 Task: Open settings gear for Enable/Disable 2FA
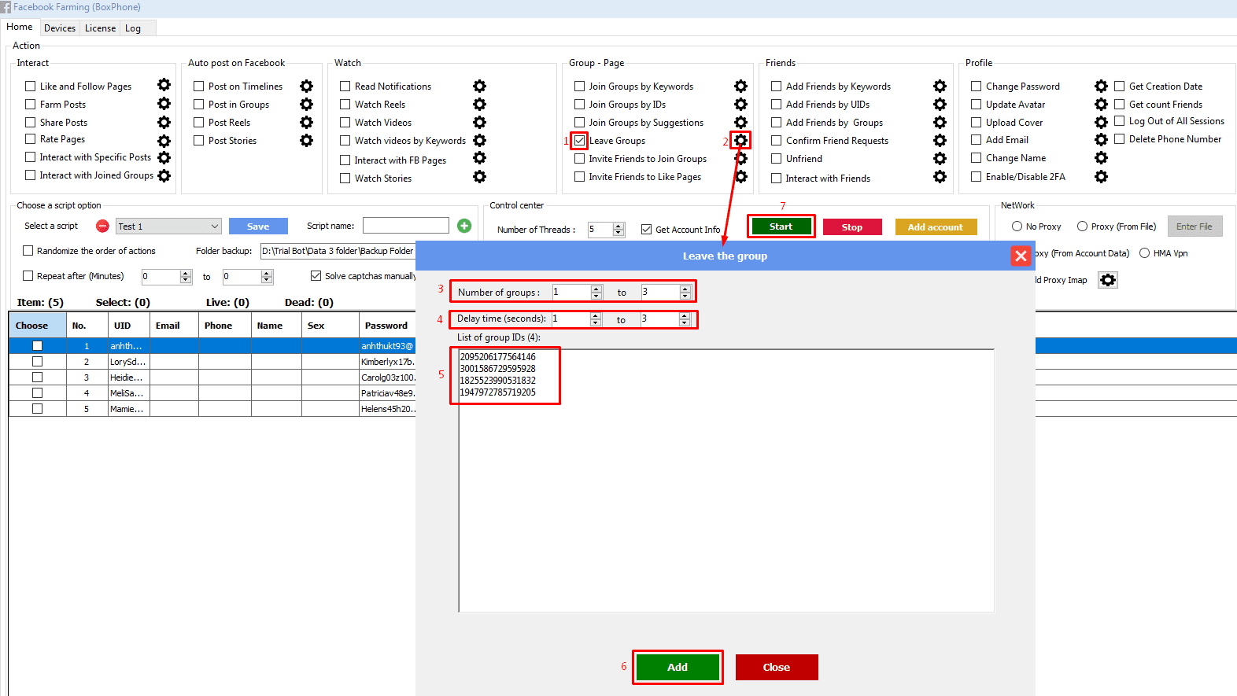(x=1101, y=176)
